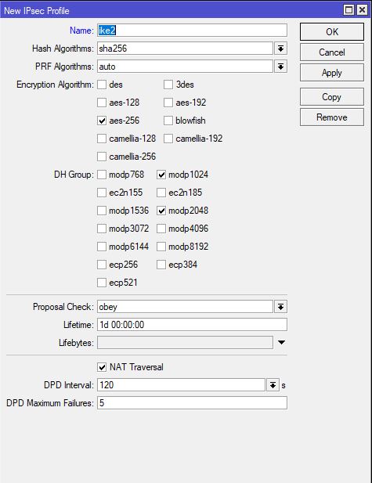Viewport: 372px width, 483px height.
Task: Uncheck the modp2048 DH group
Action: pos(161,211)
